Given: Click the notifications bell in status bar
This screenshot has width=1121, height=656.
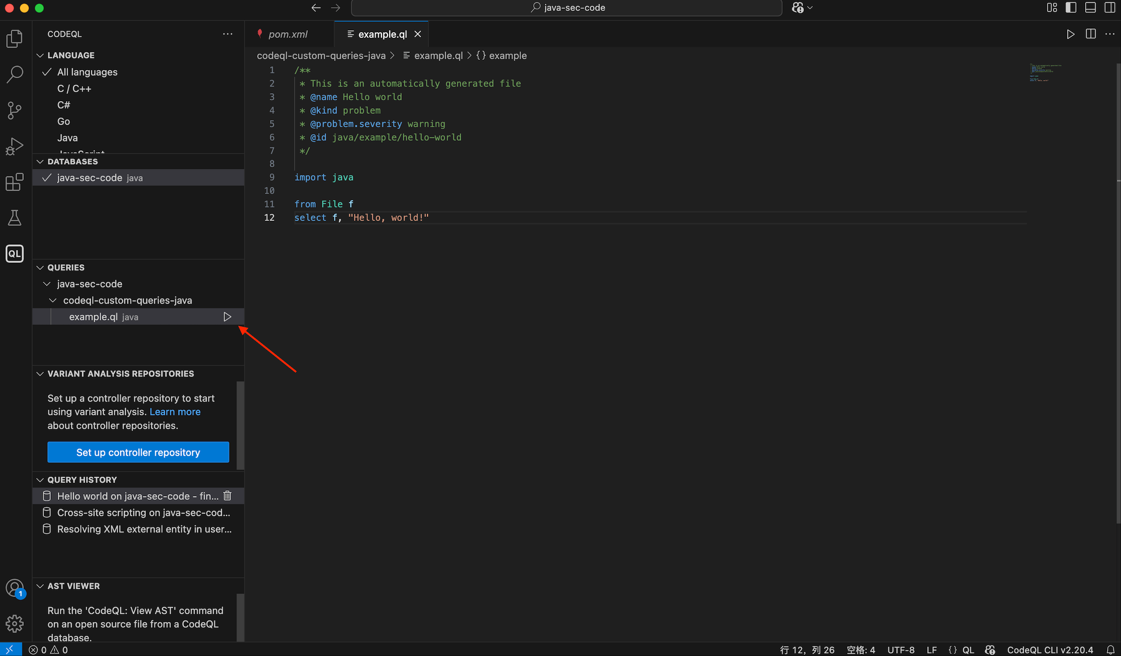Looking at the screenshot, I should click(x=1110, y=650).
